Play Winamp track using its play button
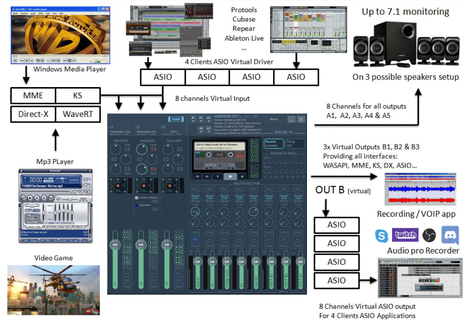 pos(30,197)
